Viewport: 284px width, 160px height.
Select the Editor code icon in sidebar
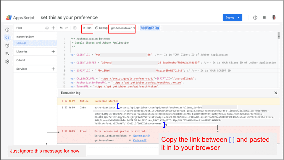pyautogui.click(x=7, y=38)
